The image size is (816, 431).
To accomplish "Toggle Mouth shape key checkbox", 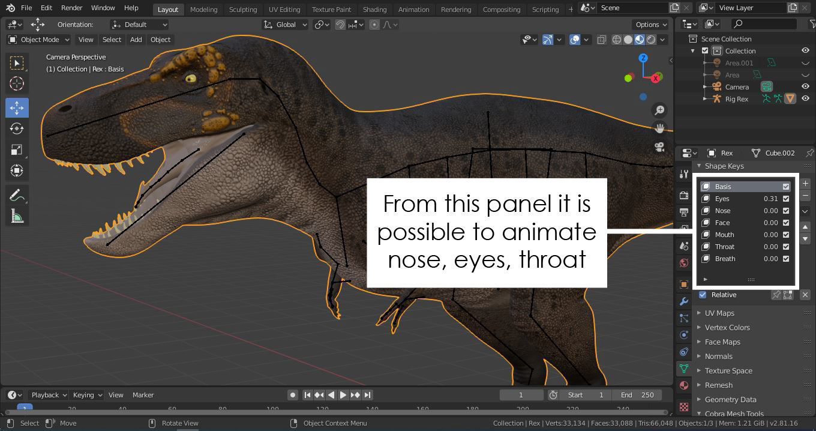I will point(786,235).
